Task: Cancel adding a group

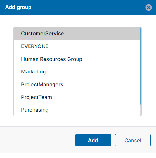Action: point(133,140)
